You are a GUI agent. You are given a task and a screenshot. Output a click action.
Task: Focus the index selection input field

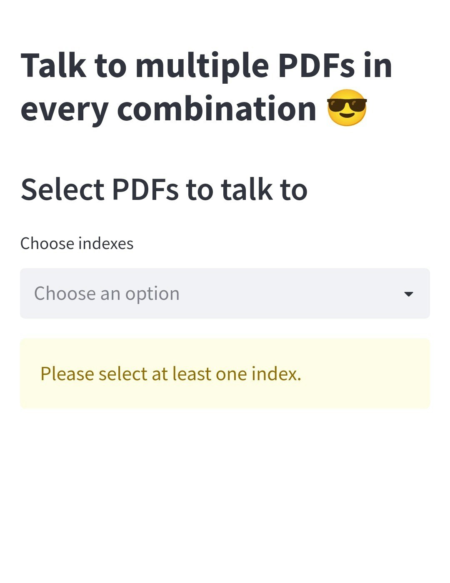point(225,294)
